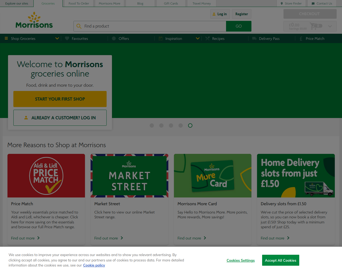Click the Delivery Pass van icon

254,39
